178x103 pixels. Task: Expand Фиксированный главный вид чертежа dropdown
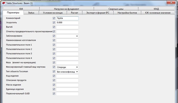[67, 67]
